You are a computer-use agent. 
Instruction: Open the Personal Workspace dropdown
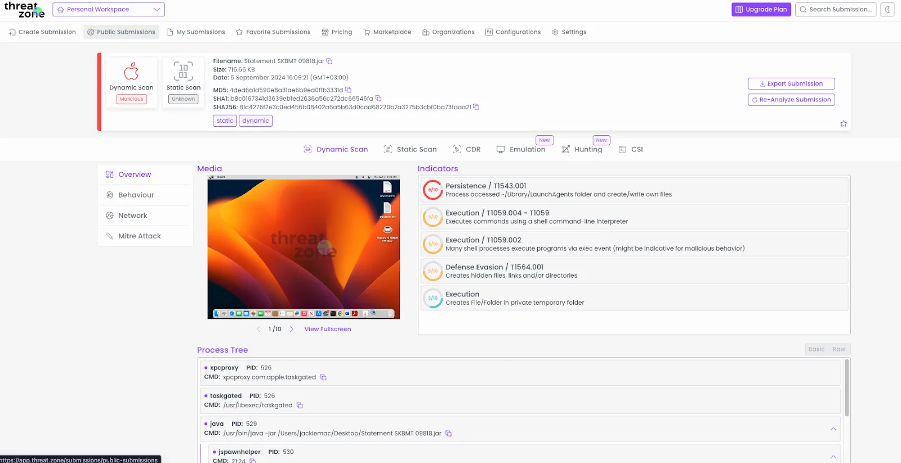pos(109,10)
